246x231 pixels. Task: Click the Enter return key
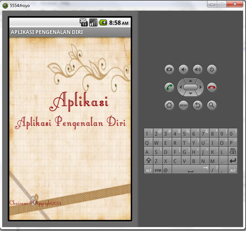233,160
